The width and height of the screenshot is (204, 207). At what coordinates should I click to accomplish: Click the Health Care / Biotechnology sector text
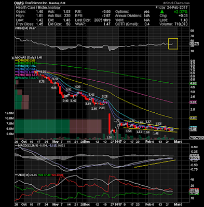coord(38,7)
